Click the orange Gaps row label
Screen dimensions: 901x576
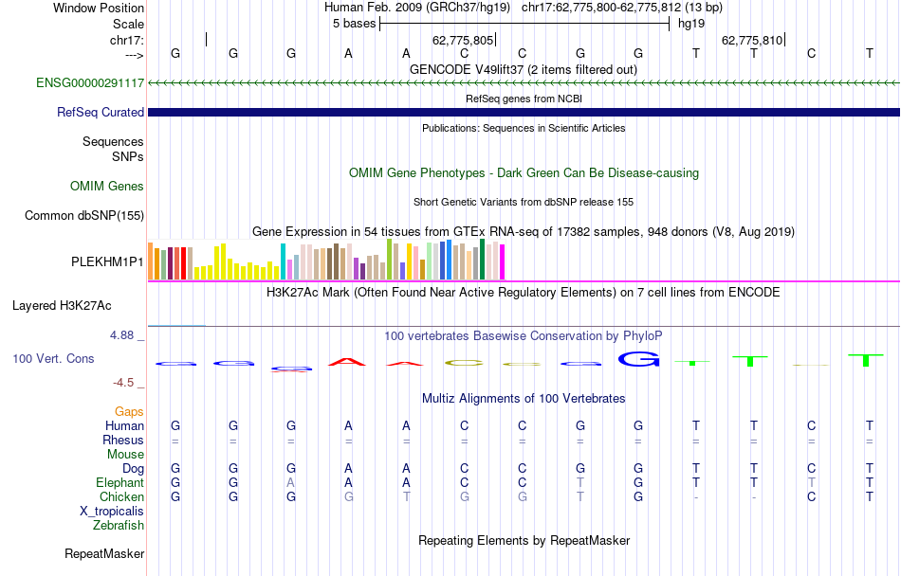(129, 411)
